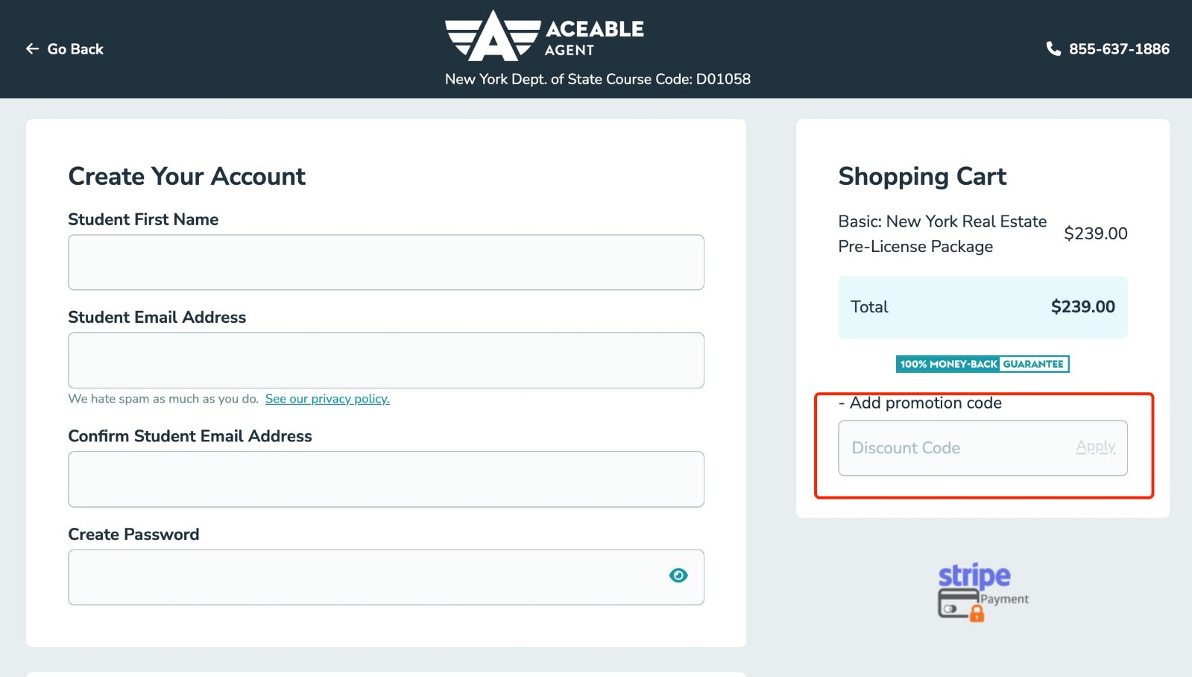Call 855-637-1886 support number
The height and width of the screenshot is (677, 1192).
(1118, 48)
